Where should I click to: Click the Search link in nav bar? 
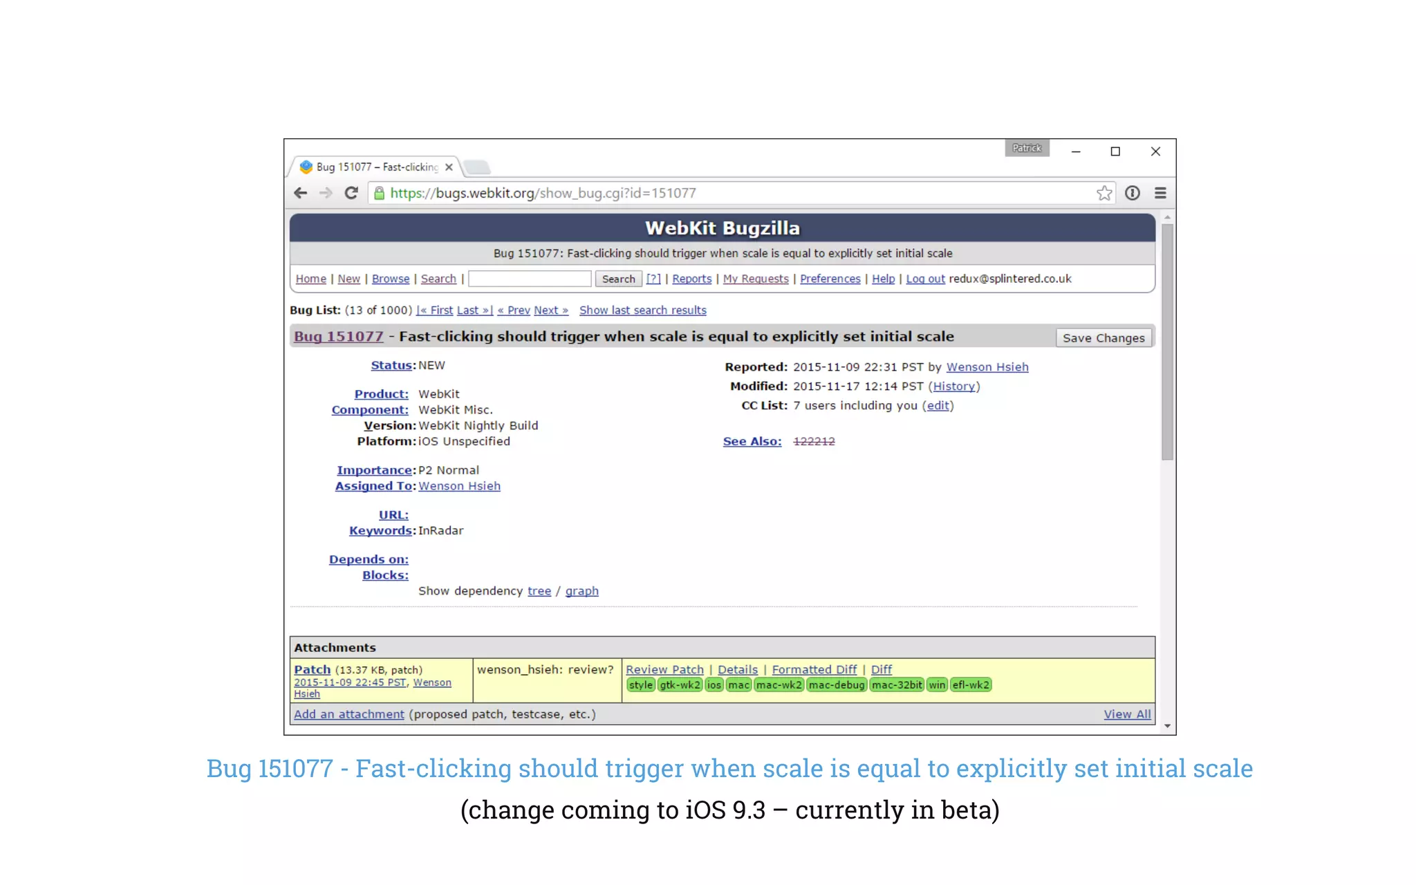click(438, 279)
